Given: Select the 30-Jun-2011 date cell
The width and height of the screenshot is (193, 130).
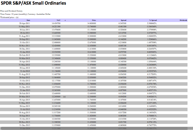Looking at the screenshot, I should [25, 30].
